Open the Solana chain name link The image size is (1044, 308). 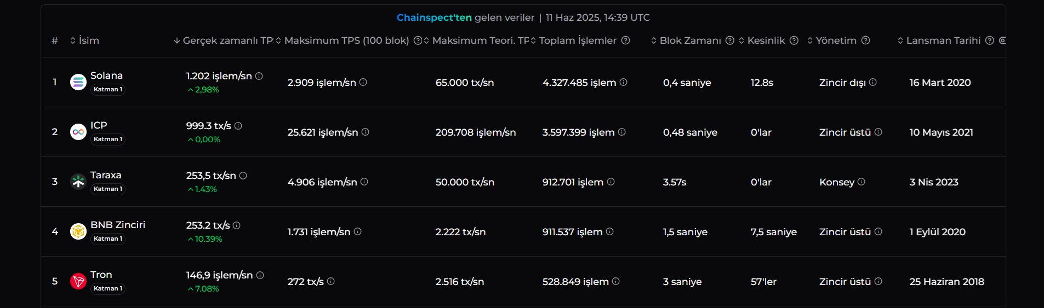[106, 75]
